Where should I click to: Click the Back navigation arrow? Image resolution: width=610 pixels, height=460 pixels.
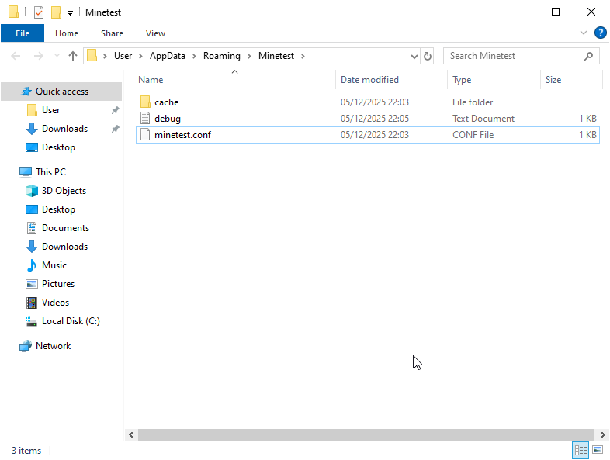coord(16,56)
